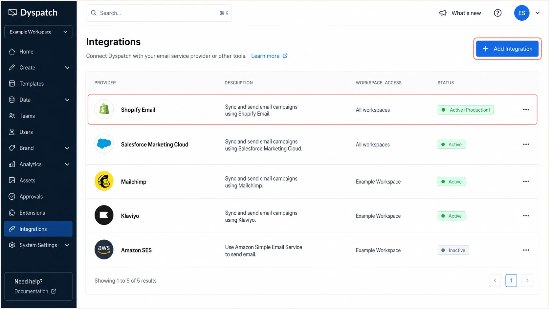Image resolution: width=549 pixels, height=309 pixels.
Task: Open Shopify Email row options menu
Action: tap(526, 110)
